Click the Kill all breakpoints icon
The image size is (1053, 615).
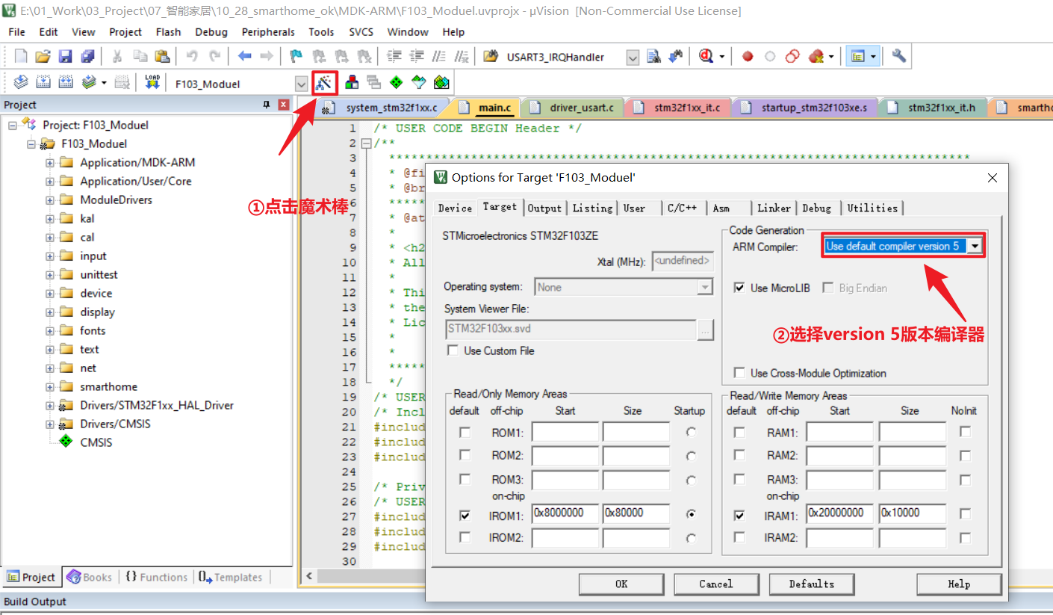(x=816, y=57)
